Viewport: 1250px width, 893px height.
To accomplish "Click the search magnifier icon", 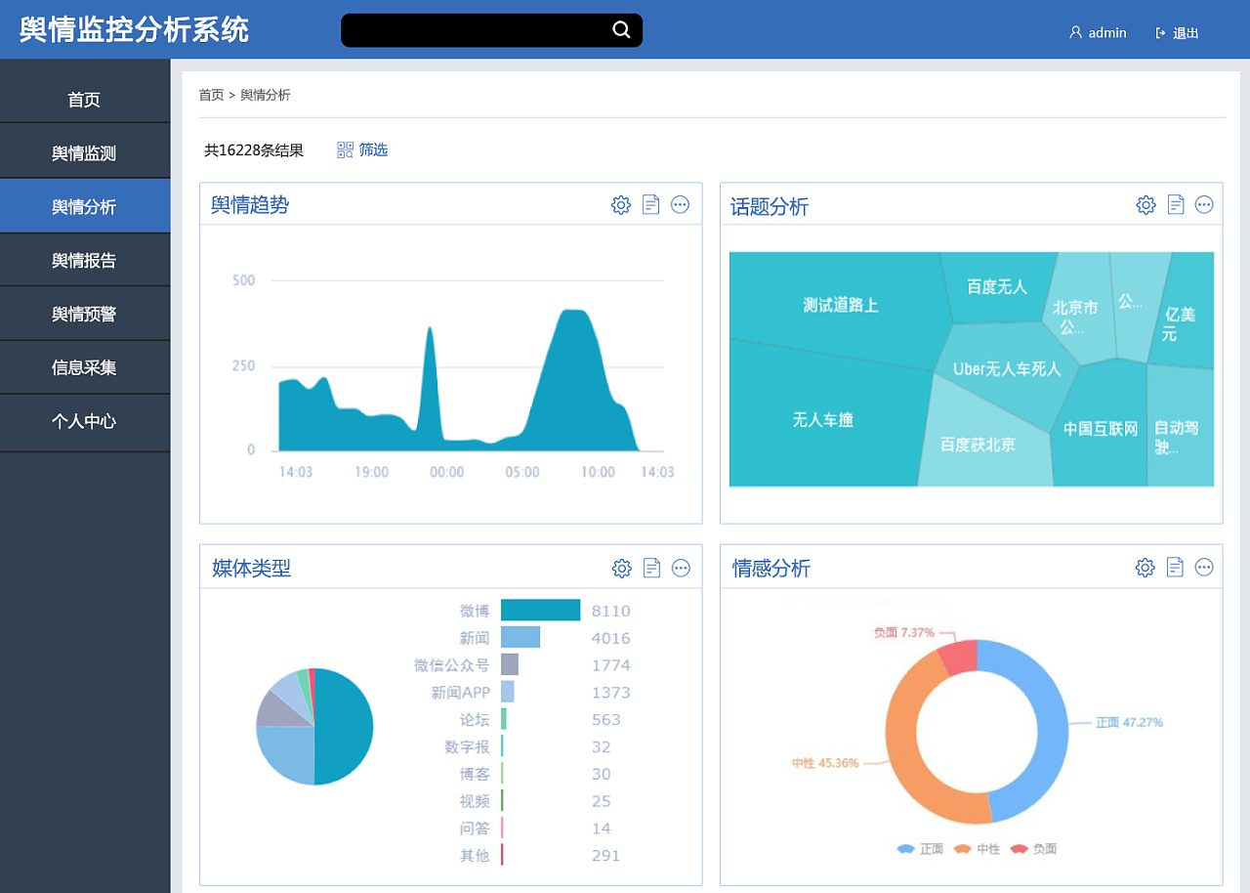I will pos(621,30).
